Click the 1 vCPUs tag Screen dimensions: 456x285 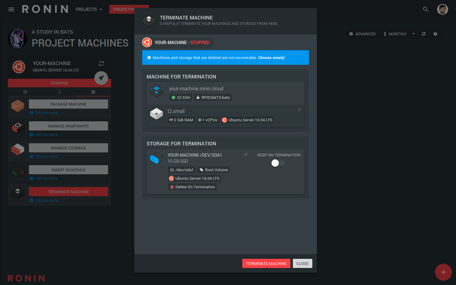click(x=208, y=120)
